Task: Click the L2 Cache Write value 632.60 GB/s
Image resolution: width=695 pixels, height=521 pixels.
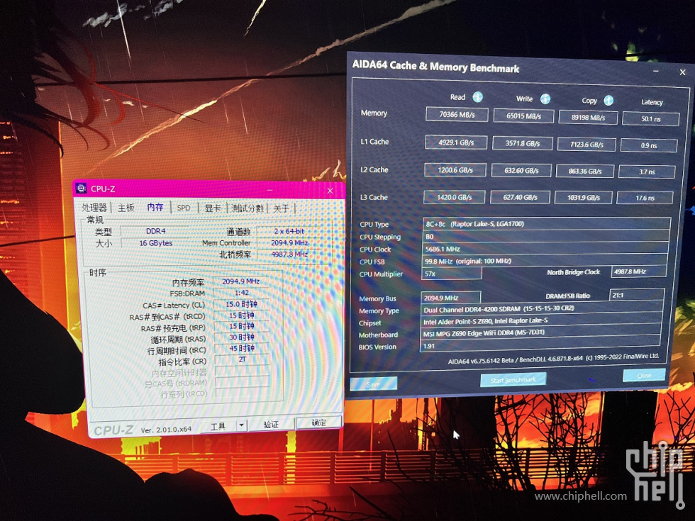Action: 521,171
